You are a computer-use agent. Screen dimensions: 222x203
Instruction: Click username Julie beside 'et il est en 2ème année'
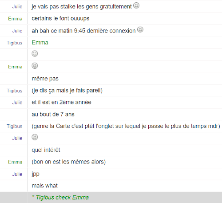click(x=17, y=102)
